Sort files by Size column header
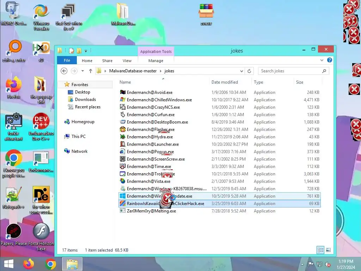This screenshot has width=361, height=271. pyautogui.click(x=300, y=82)
